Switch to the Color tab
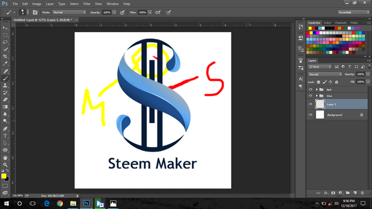 (327, 23)
